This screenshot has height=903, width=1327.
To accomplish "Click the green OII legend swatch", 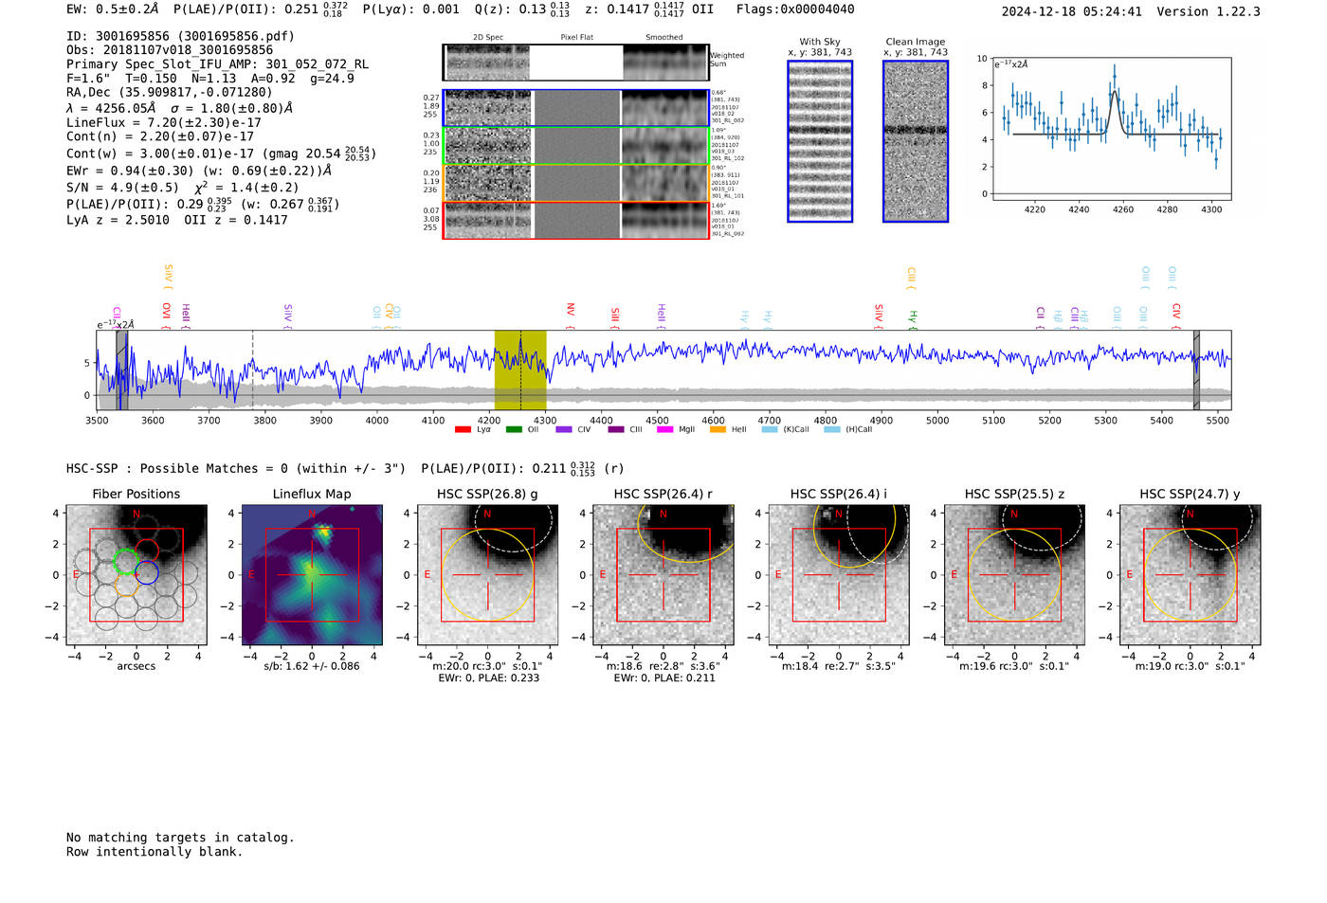I will tap(514, 430).
